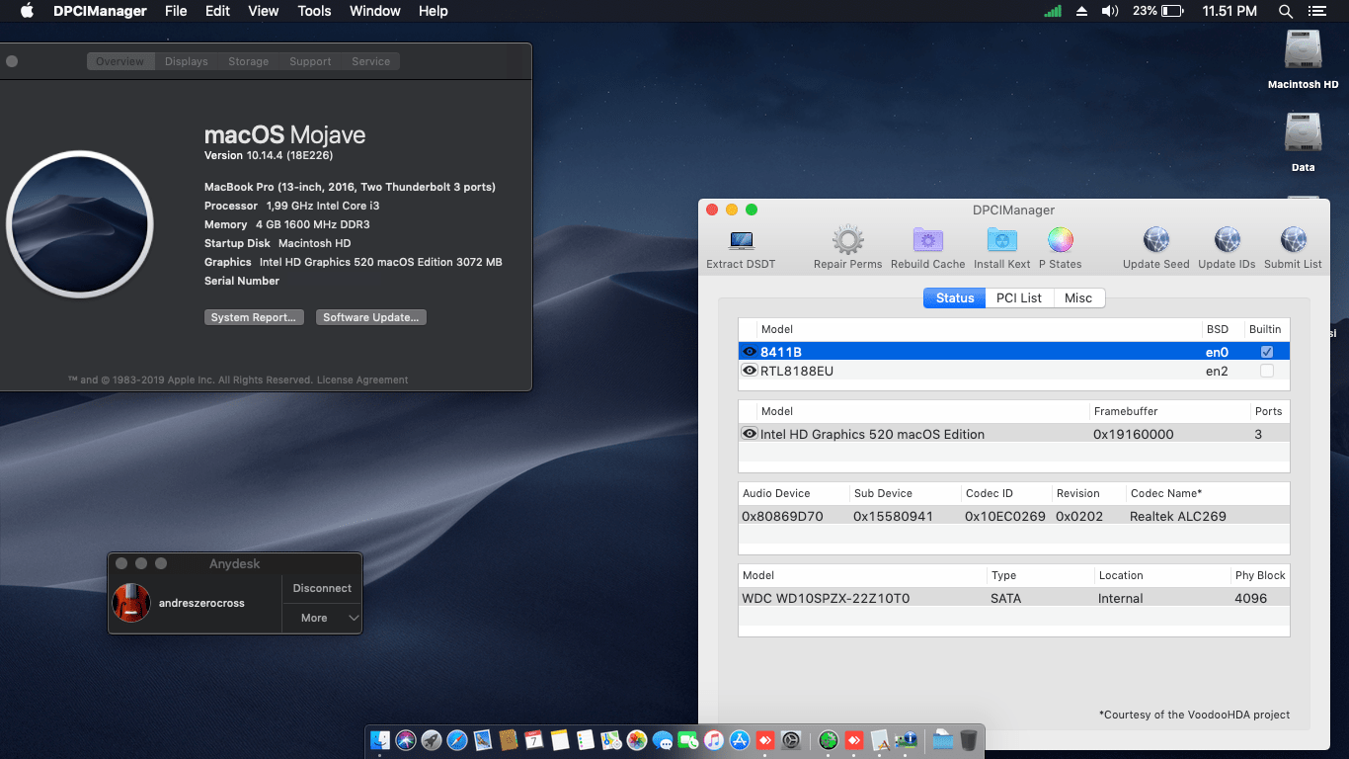
Task: Open Spotlight search in the menu bar
Action: tap(1285, 11)
